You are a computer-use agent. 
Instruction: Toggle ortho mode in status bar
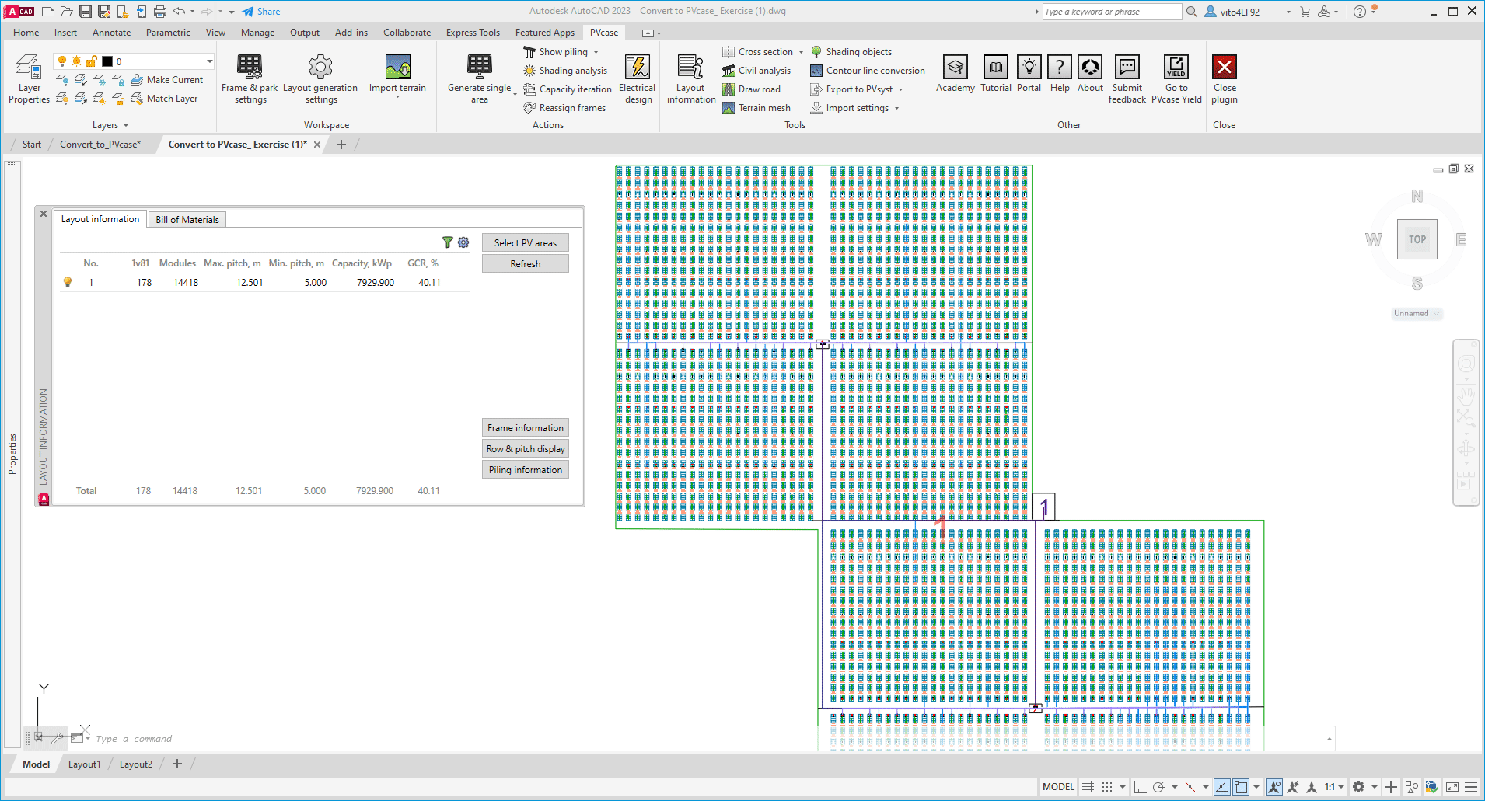1140,787
